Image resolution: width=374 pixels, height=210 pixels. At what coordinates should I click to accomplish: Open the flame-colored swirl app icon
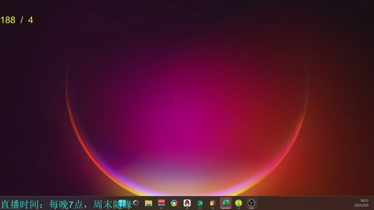[x=213, y=203]
